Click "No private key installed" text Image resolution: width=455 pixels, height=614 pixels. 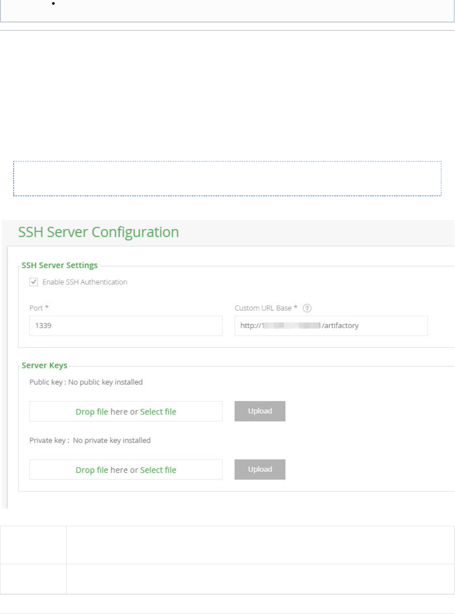tap(112, 440)
